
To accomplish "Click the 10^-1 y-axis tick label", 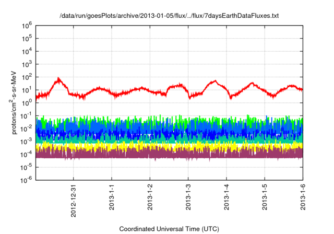I will point(27,116).
